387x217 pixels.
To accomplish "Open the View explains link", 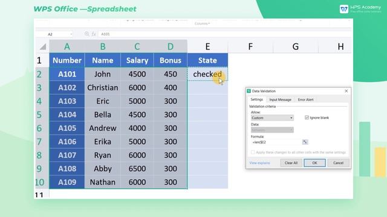I will 259,163.
